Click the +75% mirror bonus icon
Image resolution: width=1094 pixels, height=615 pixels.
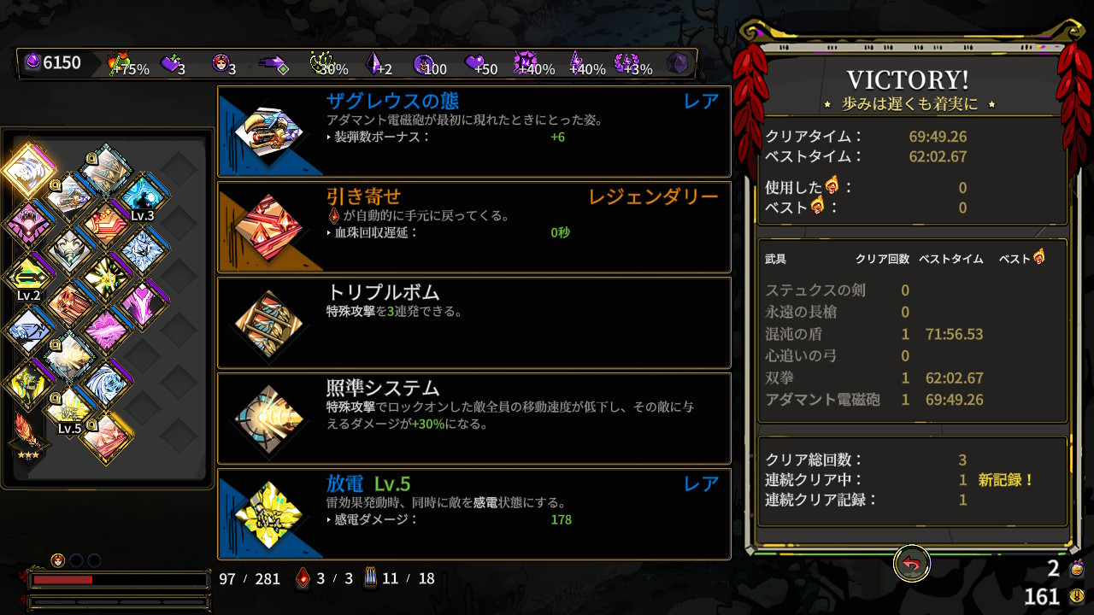coord(127,63)
